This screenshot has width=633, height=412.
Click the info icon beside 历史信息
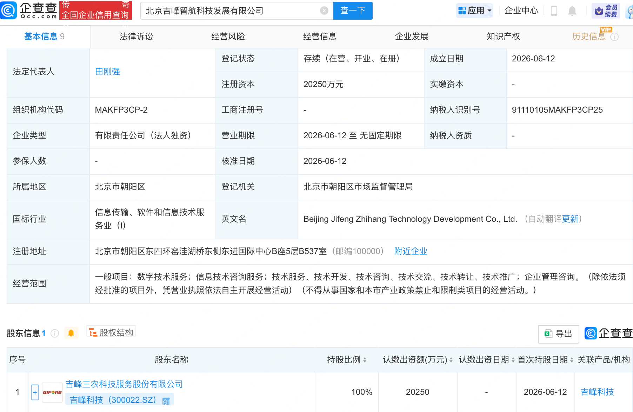tap(614, 37)
